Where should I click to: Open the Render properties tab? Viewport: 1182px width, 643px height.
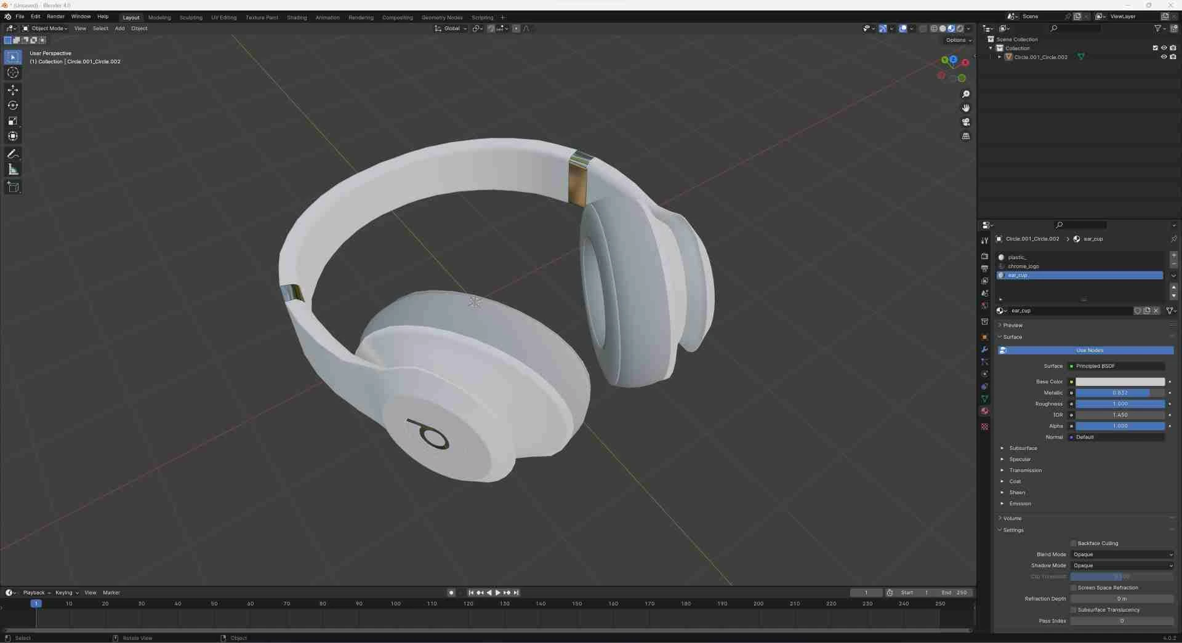(x=984, y=256)
